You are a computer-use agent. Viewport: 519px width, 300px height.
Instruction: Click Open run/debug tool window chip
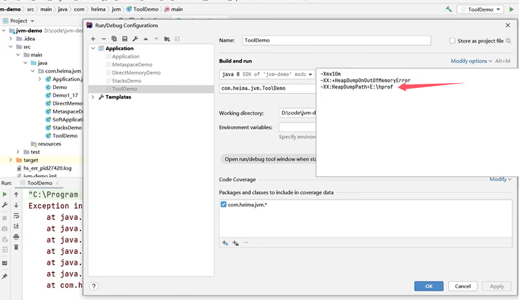pyautogui.click(x=269, y=159)
